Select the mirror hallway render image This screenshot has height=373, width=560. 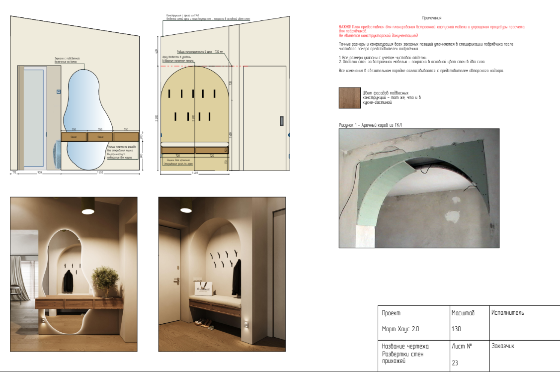[74, 274]
